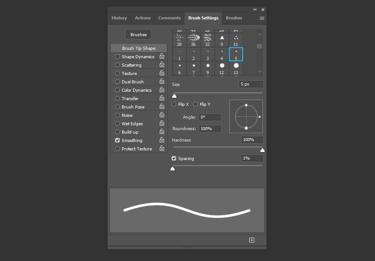Image resolution: width=375 pixels, height=261 pixels.
Task: Click the lock icon beside Wet Edges
Action: (x=161, y=123)
